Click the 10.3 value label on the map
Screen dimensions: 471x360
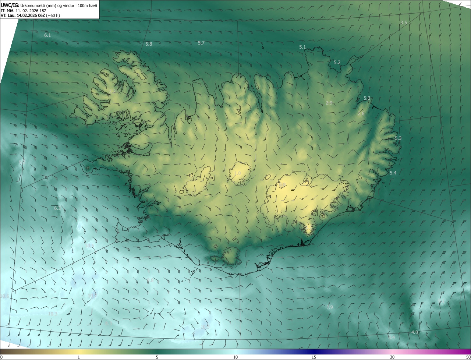(53, 314)
